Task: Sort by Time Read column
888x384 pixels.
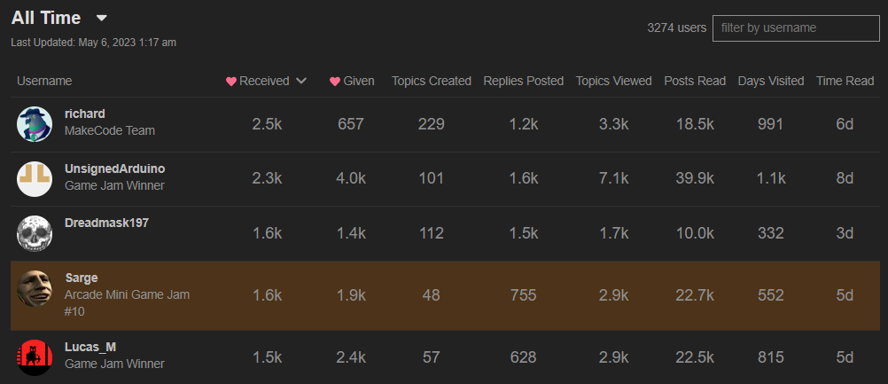Action: pos(845,81)
